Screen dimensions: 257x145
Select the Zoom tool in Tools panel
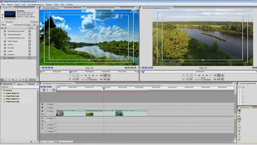[239, 139]
